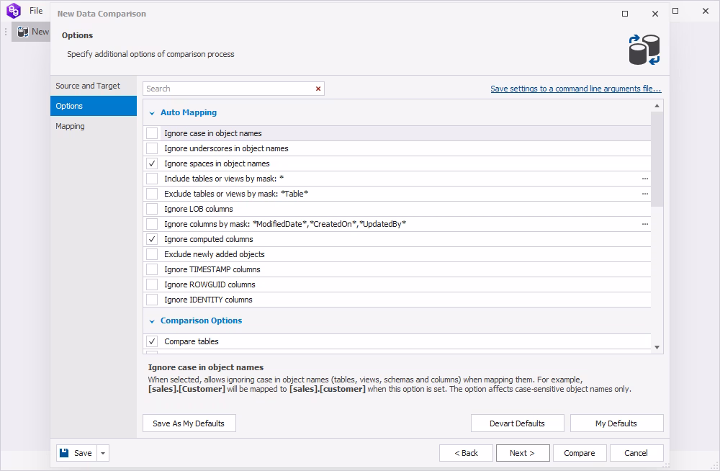Click Save As My Defaults button

click(189, 423)
